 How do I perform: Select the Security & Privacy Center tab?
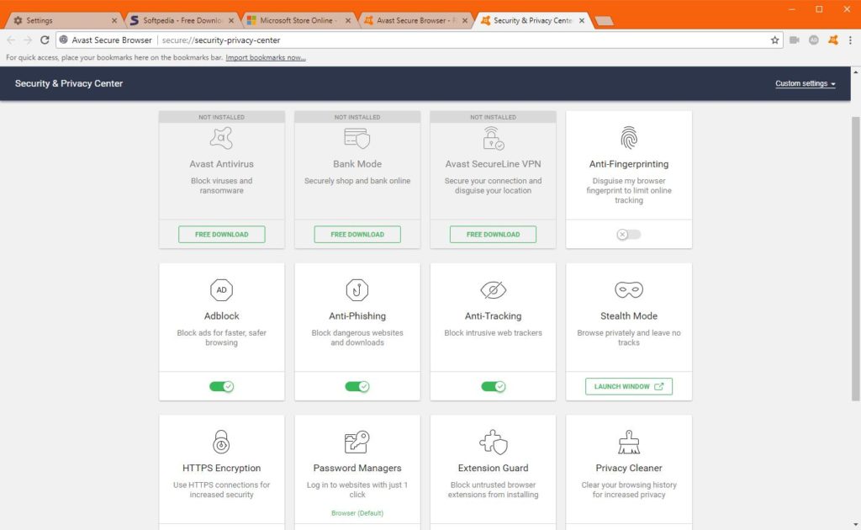[x=532, y=20]
